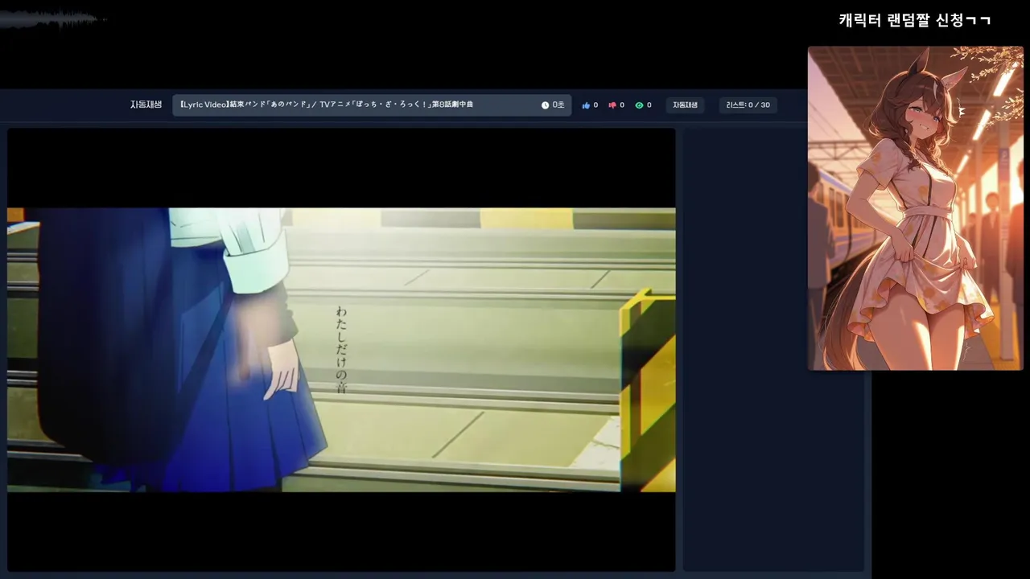Click the 0초 elapsed time text
This screenshot has height=579, width=1030.
[558, 105]
